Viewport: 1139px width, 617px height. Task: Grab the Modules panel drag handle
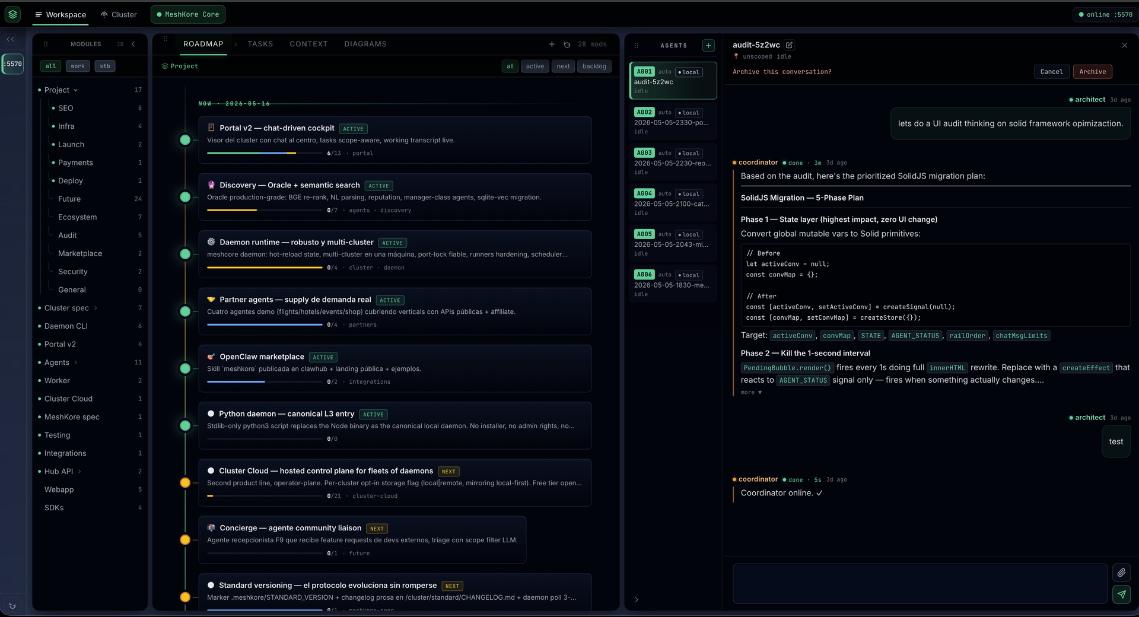(x=46, y=44)
